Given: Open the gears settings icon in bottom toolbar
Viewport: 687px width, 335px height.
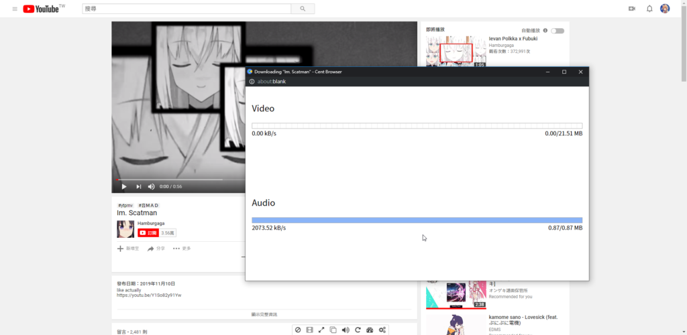Looking at the screenshot, I should pyautogui.click(x=382, y=330).
